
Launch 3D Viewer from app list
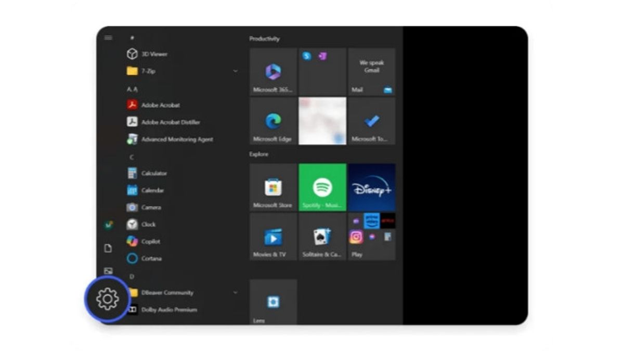click(147, 54)
